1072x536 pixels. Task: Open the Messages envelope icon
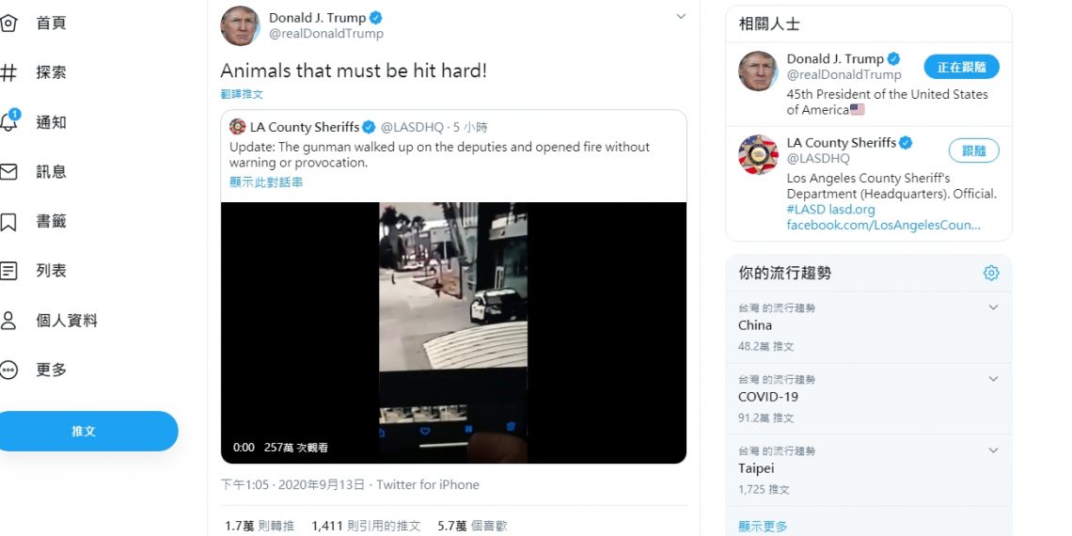pos(8,171)
